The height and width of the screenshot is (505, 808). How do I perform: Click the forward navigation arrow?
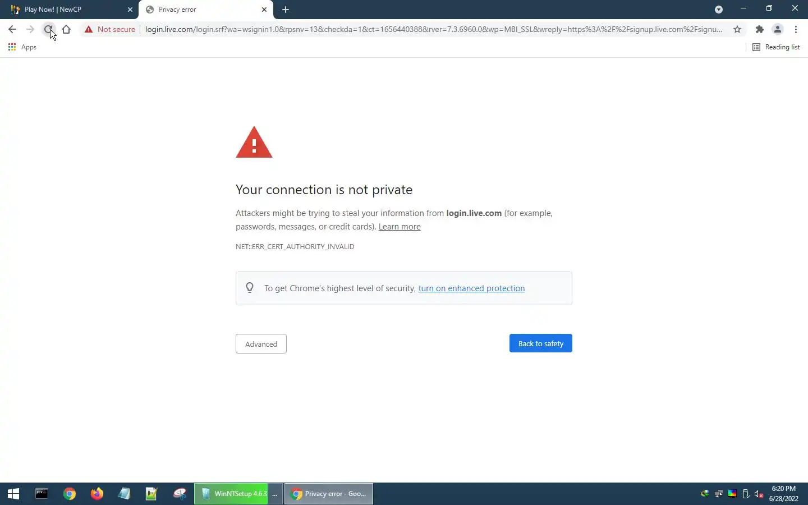tap(30, 29)
